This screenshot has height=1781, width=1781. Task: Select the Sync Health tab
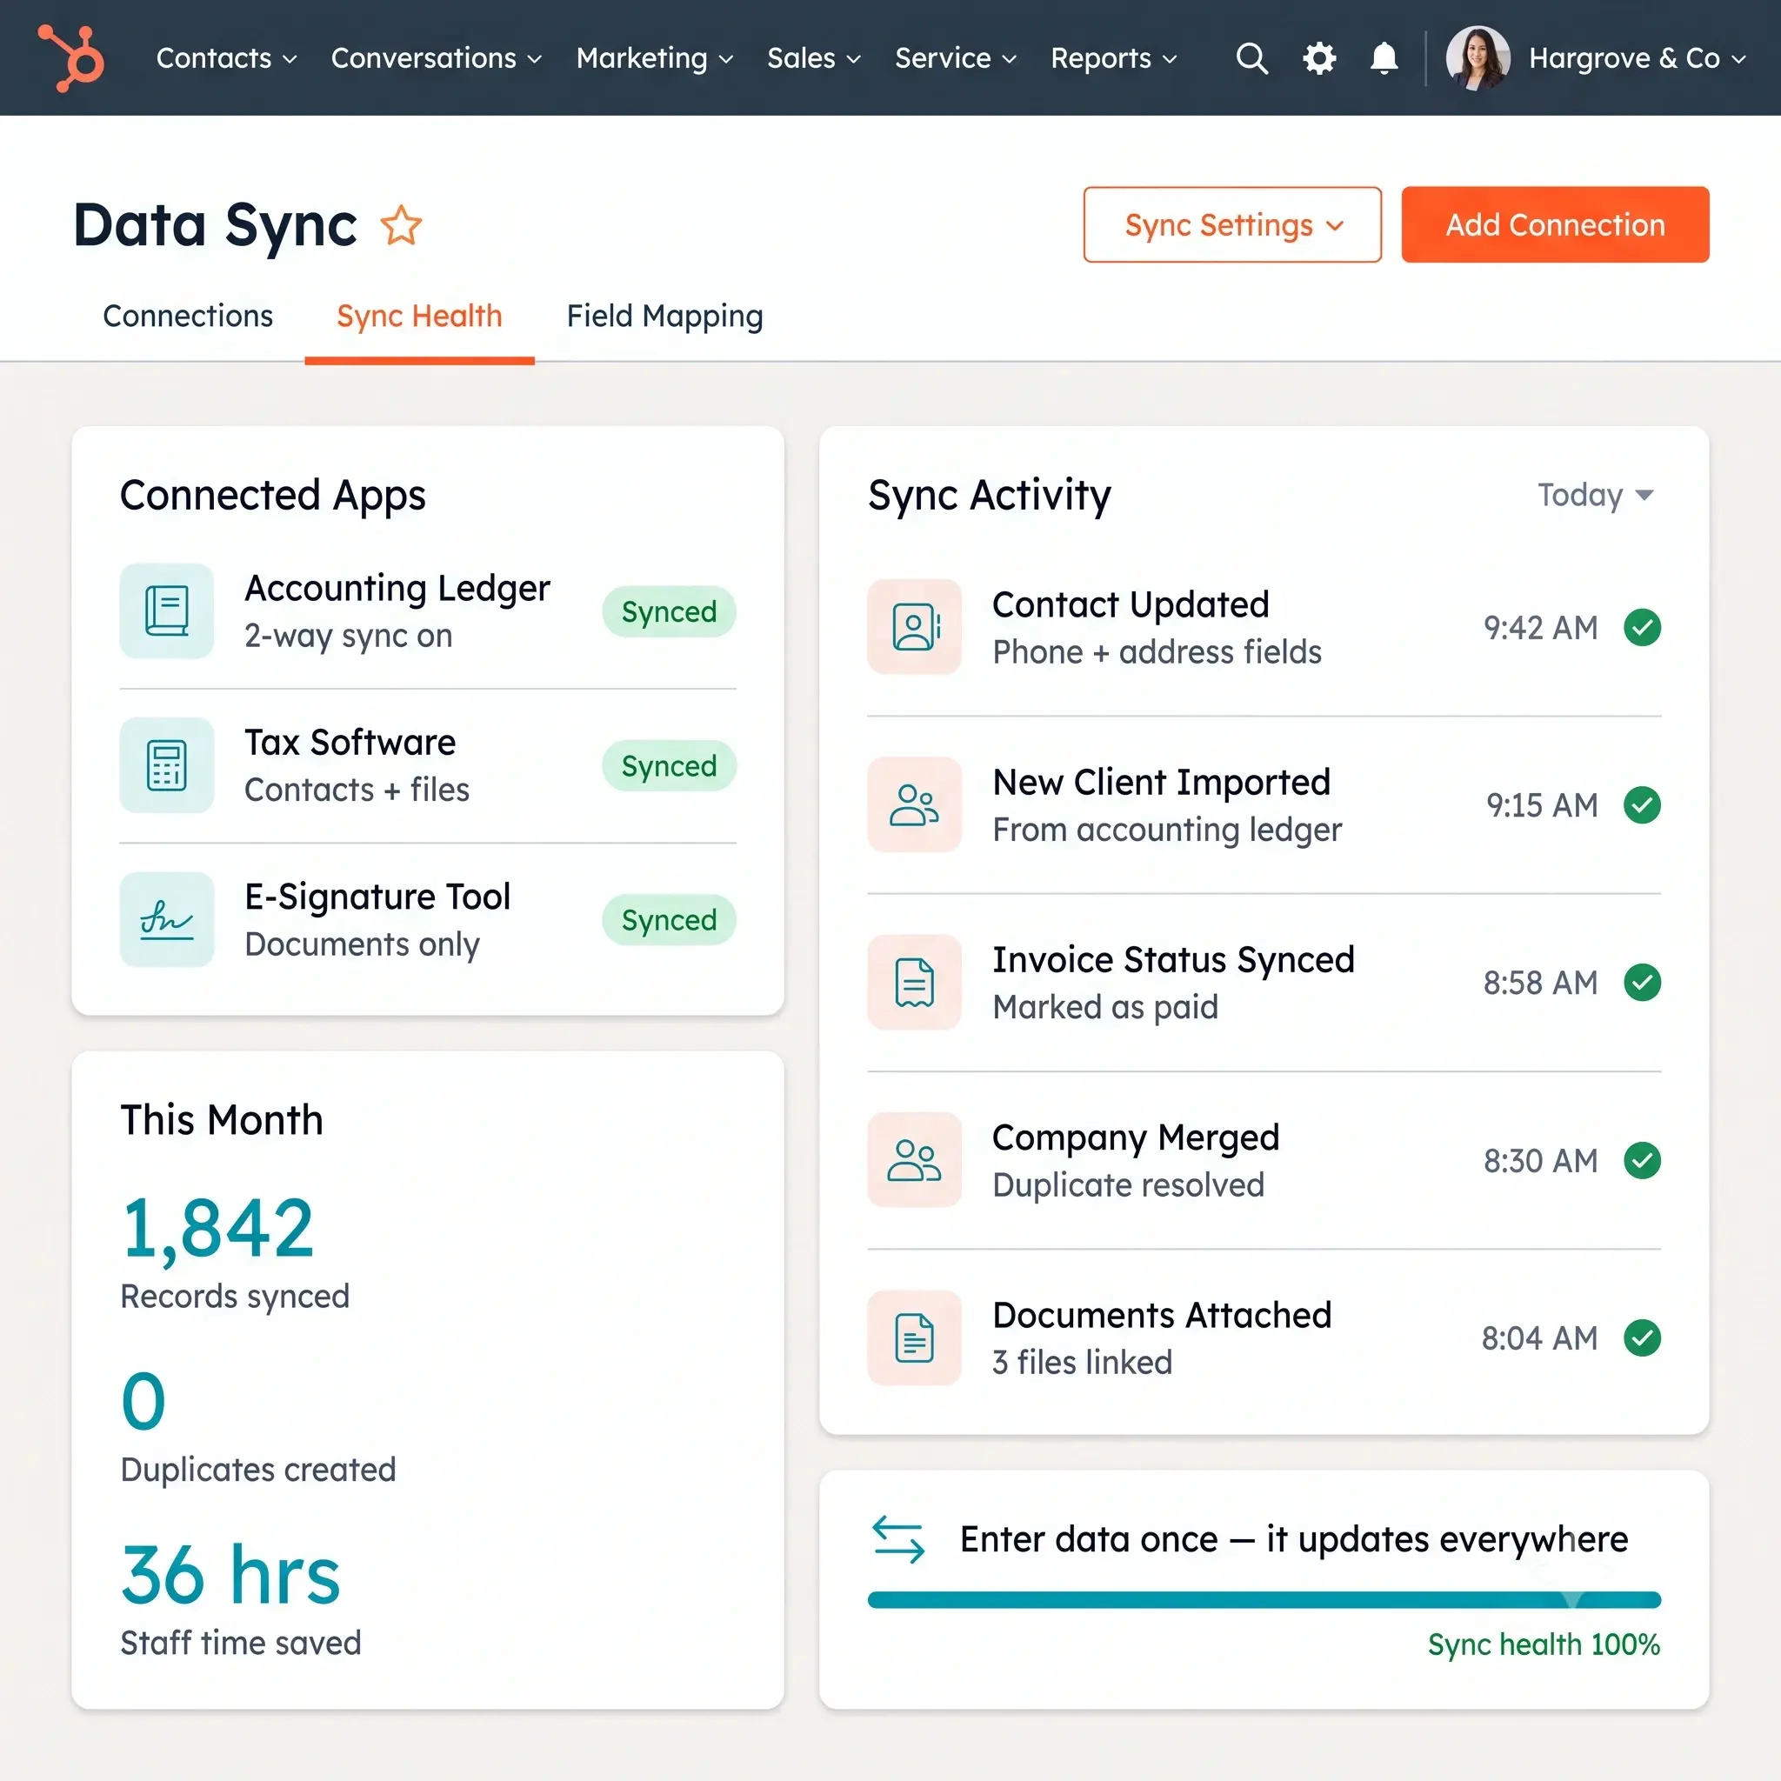pyautogui.click(x=419, y=317)
